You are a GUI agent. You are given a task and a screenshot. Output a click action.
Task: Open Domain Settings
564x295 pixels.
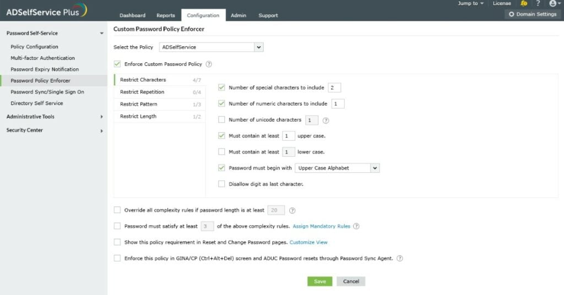533,14
